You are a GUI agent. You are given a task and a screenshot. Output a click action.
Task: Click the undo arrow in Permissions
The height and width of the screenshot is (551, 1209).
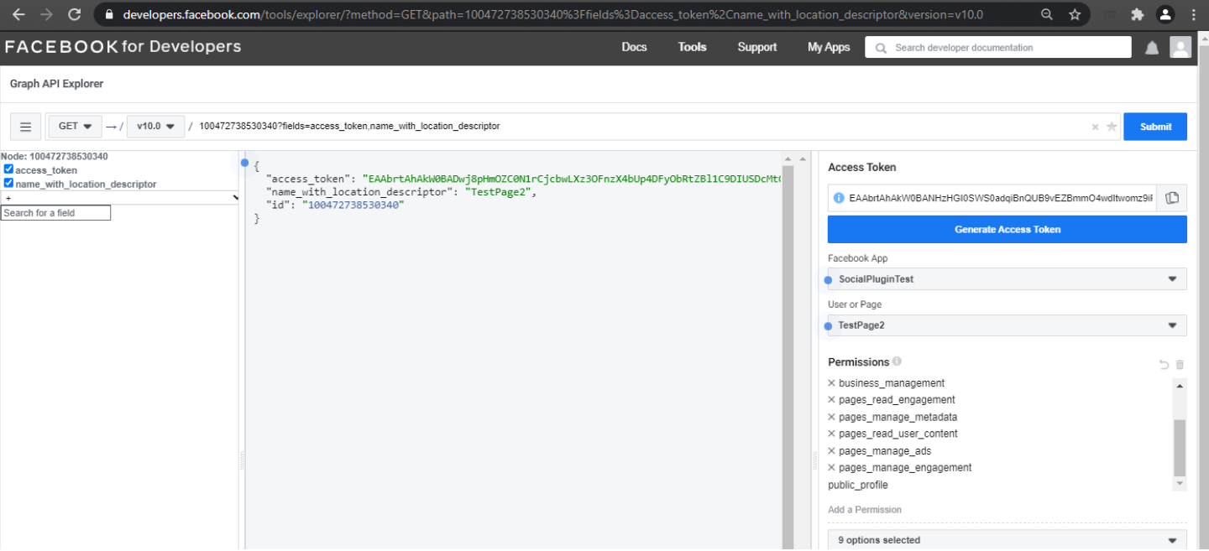(1164, 364)
